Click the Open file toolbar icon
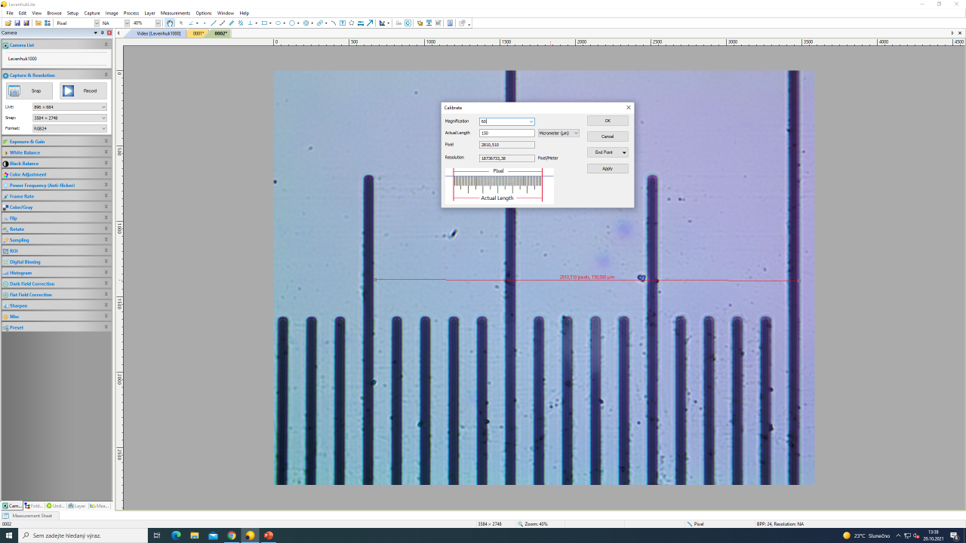The image size is (966, 543). 8,23
